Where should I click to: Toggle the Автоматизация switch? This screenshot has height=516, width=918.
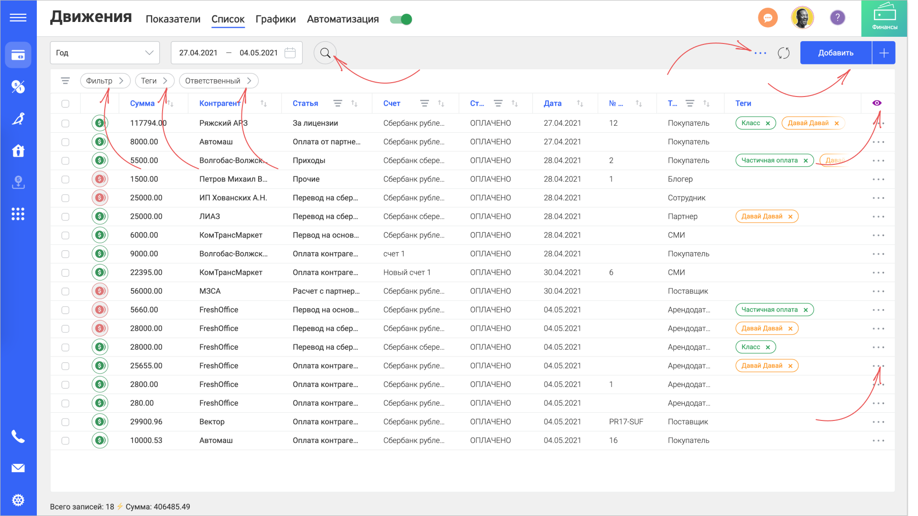click(x=401, y=20)
